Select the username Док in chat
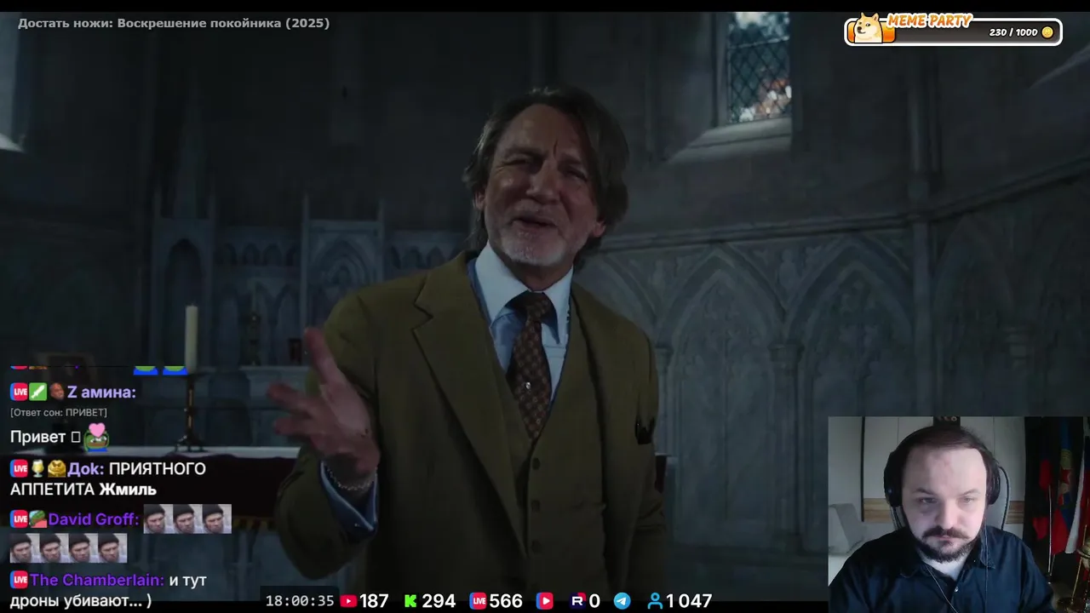 click(86, 468)
